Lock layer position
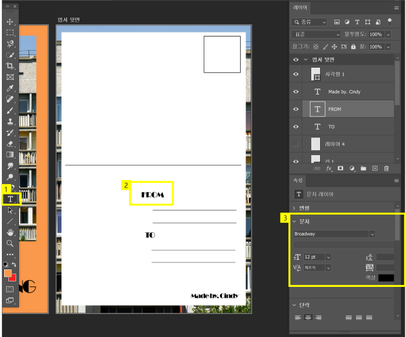 tap(334, 47)
